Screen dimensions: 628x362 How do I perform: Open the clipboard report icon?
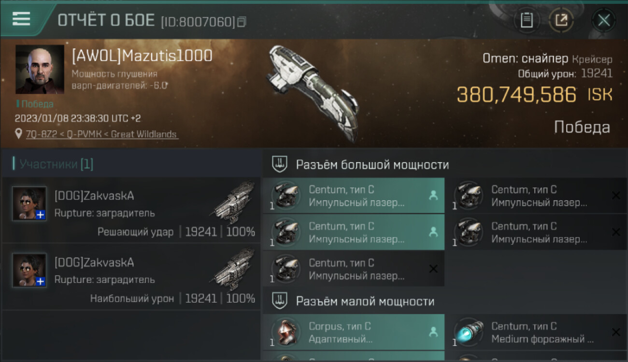coord(527,20)
